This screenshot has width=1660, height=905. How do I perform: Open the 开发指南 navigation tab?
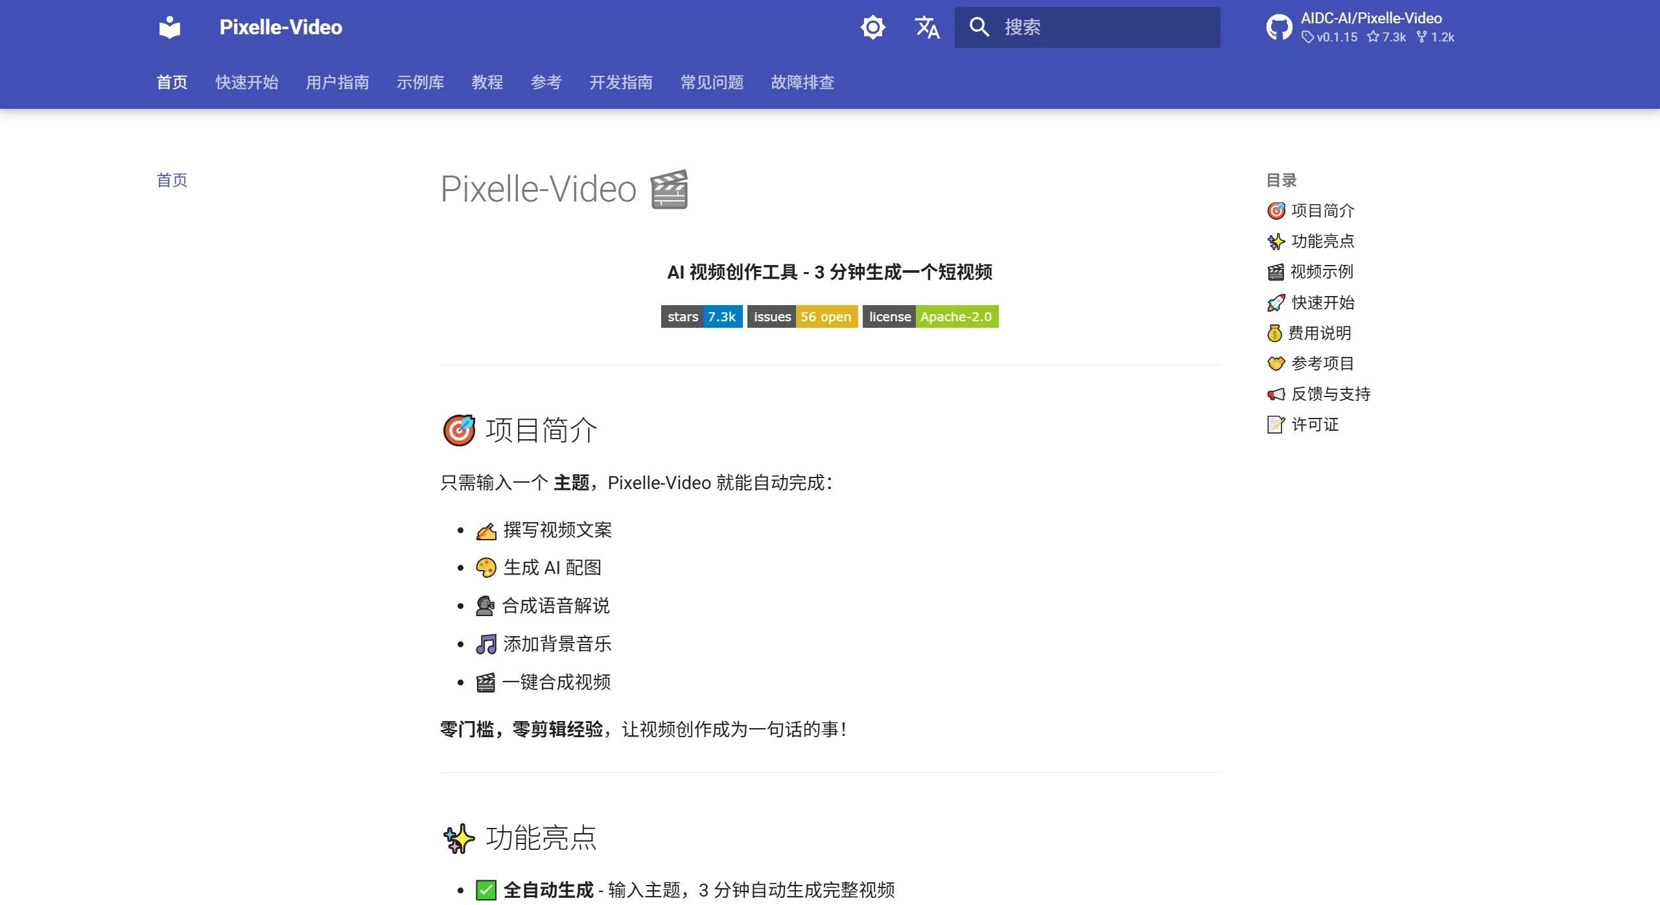click(620, 82)
